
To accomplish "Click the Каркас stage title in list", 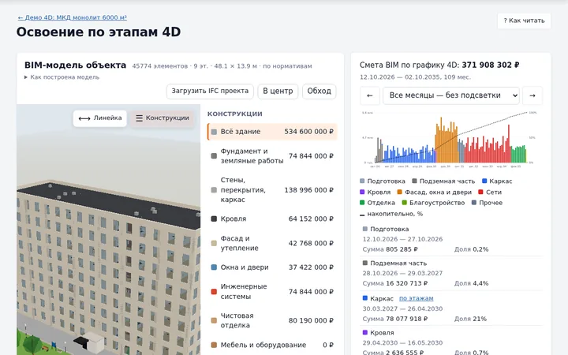I will tap(382, 298).
